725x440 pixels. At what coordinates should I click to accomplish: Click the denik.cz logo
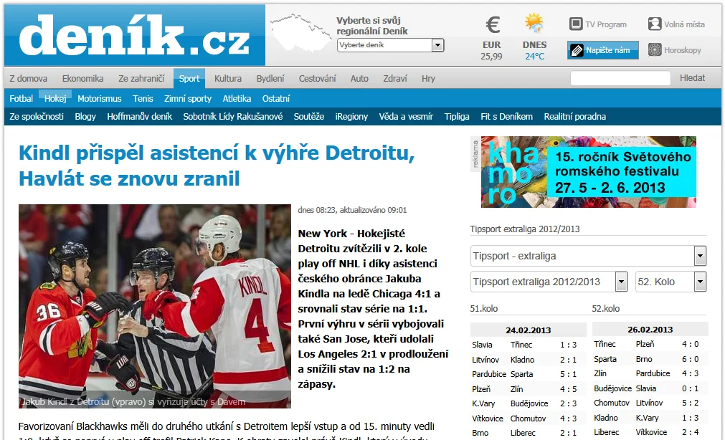point(135,35)
